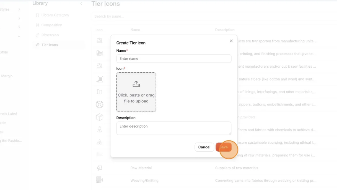Select Tier Icons in the Library panel
The height and width of the screenshot is (190, 337).
[x=58, y=45]
